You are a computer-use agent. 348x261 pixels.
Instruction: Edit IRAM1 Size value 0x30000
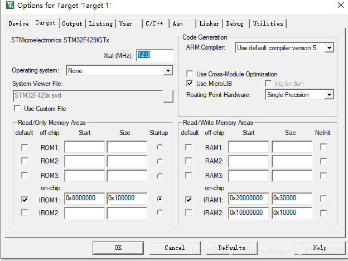pyautogui.click(x=292, y=199)
